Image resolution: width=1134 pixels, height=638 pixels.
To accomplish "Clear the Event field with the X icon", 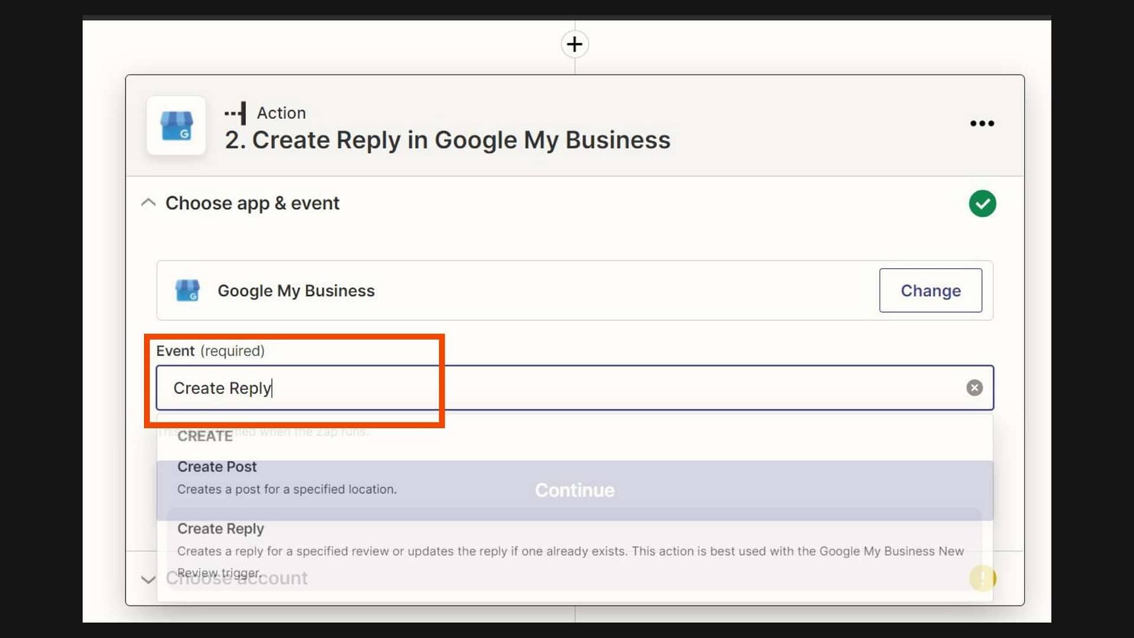I will click(975, 388).
